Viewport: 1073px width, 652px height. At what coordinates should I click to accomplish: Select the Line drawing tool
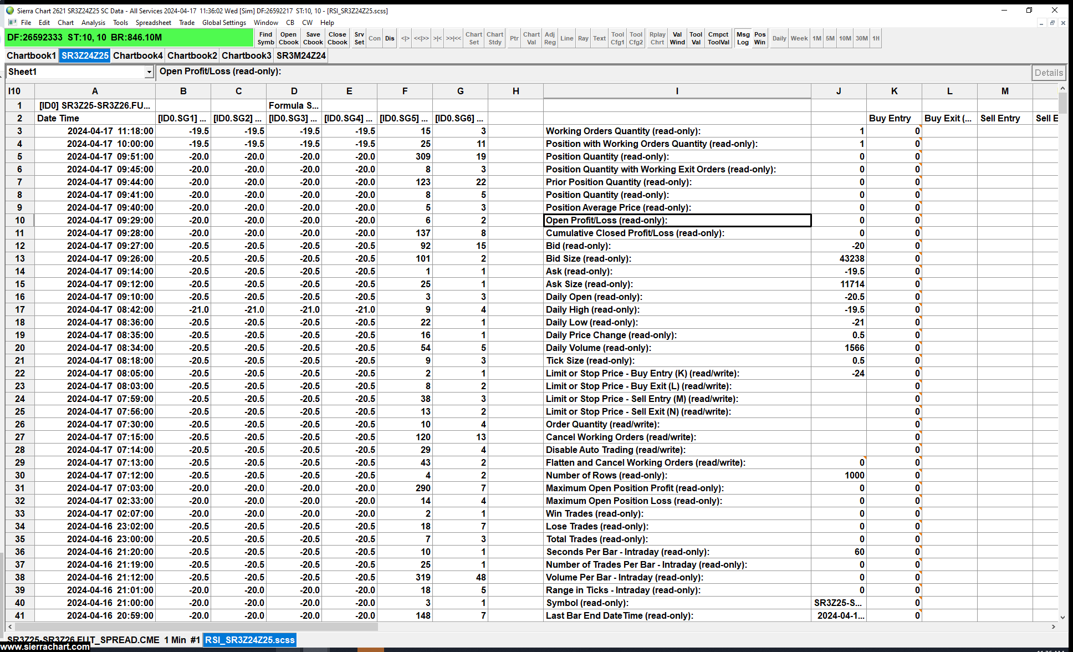pos(566,38)
